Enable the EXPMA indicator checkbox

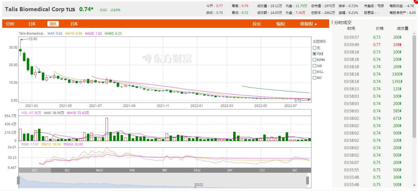315,60
